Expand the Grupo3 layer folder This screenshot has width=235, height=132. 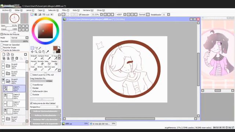8,119
